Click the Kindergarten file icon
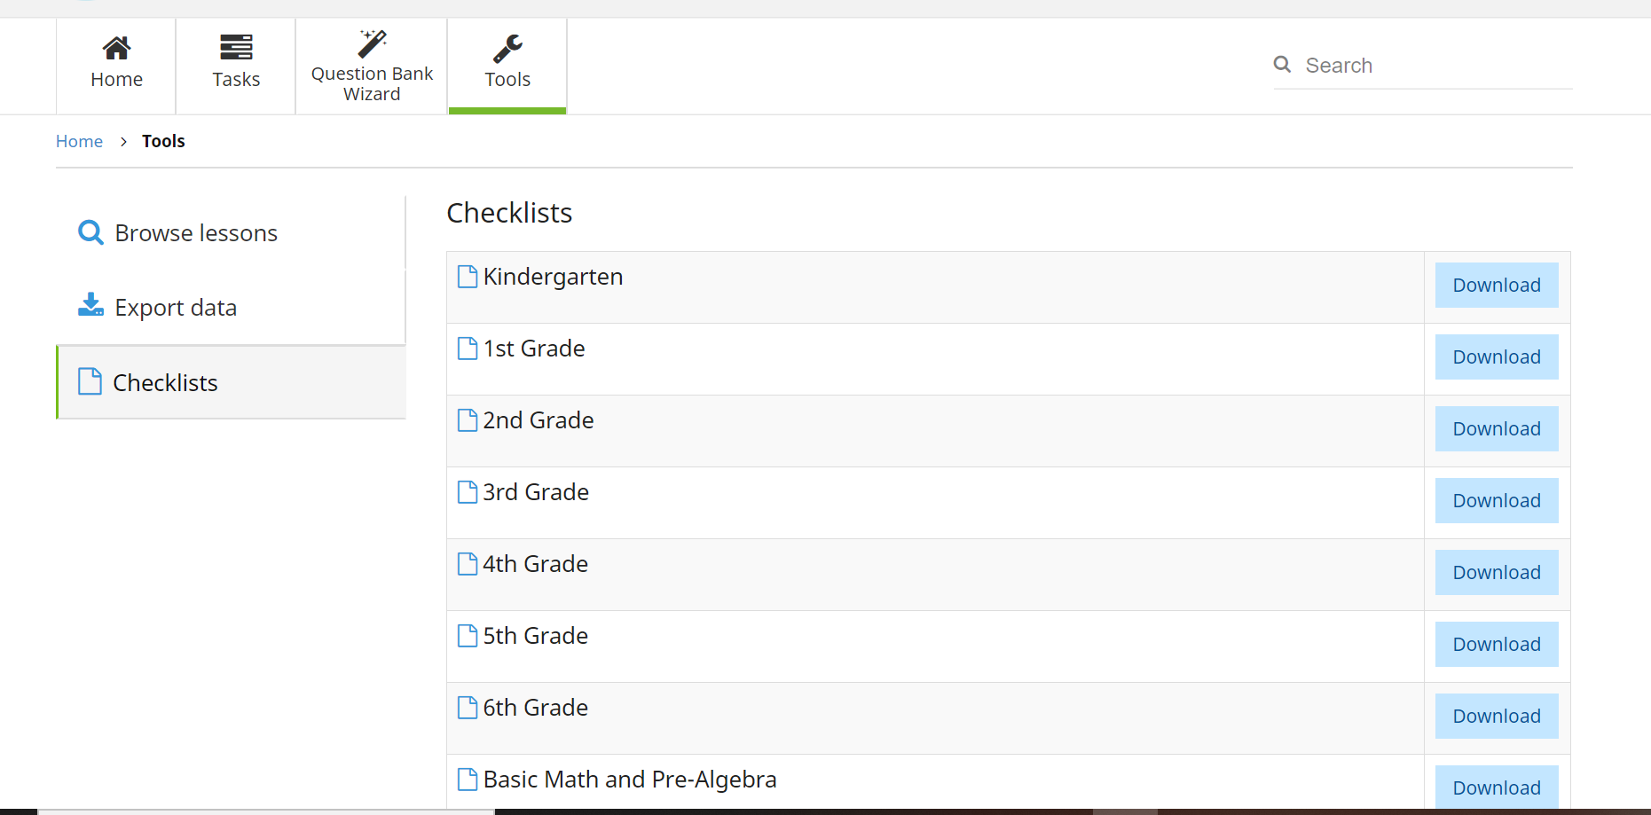 coord(467,277)
